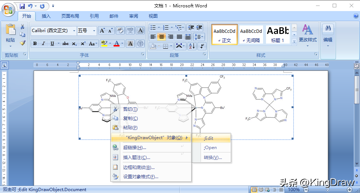Choose ;Edit in the KingDrawObject submenu
360x193 pixels.
pyautogui.click(x=211, y=138)
